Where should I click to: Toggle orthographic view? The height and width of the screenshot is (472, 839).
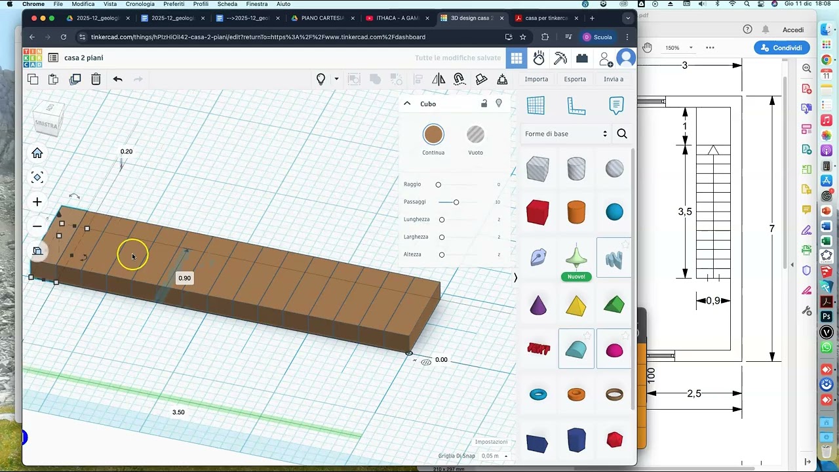coord(37,250)
